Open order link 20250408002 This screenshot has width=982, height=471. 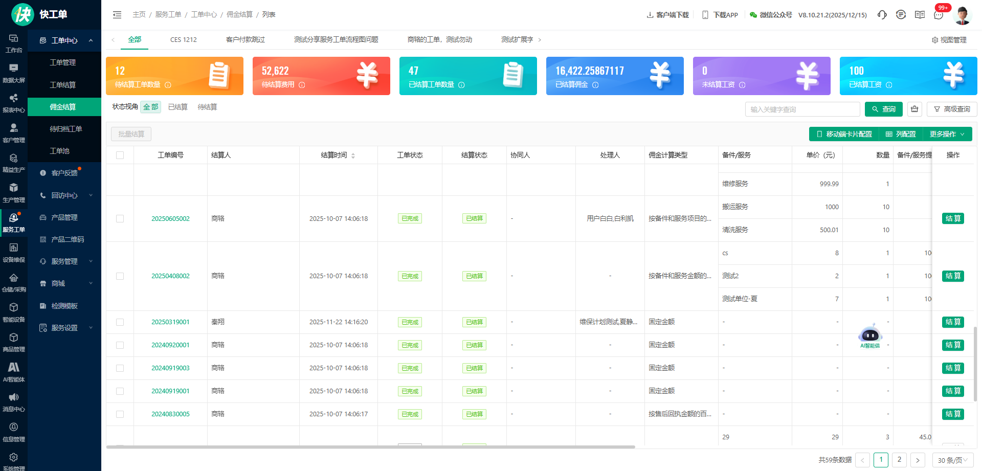(170, 276)
